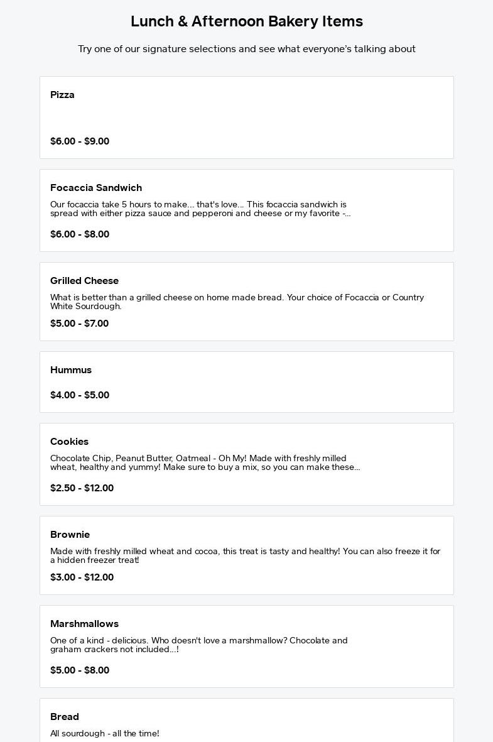Select the Grilled Cheese item title

point(84,281)
